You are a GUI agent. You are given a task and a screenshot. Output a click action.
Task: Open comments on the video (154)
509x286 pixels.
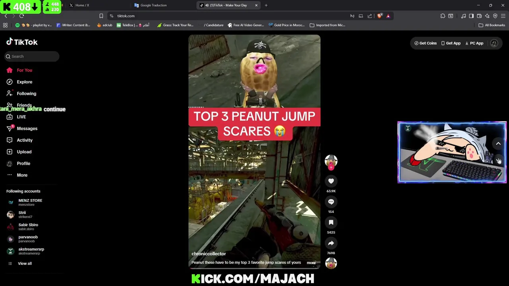coord(331,202)
